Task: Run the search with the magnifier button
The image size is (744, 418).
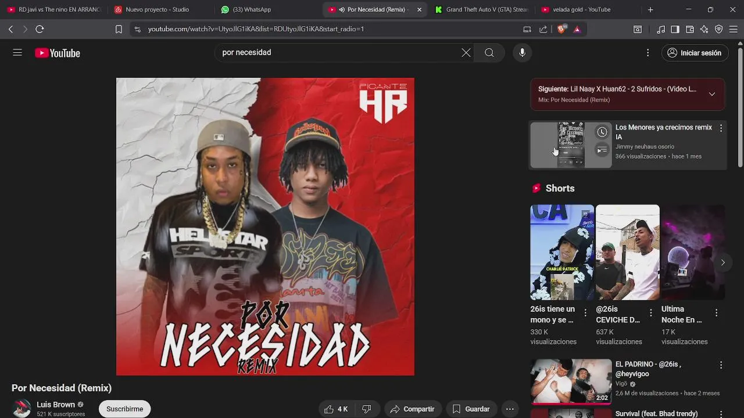Action: pyautogui.click(x=489, y=53)
